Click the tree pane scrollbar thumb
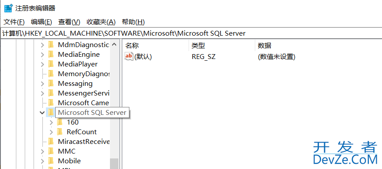This screenshot has height=169, width=382. (x=114, y=164)
